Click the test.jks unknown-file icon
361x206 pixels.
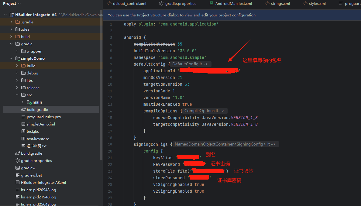click(23, 132)
